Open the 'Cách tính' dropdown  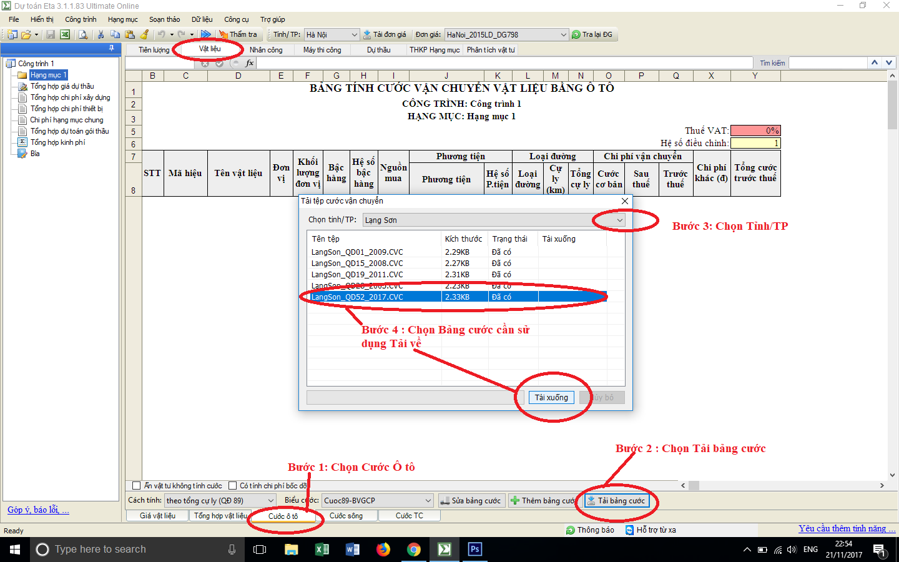tap(271, 501)
